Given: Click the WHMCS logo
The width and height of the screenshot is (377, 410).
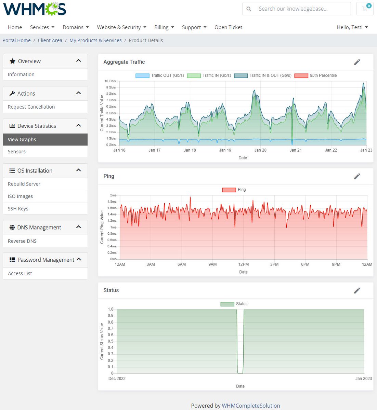Looking at the screenshot, I should (35, 9).
